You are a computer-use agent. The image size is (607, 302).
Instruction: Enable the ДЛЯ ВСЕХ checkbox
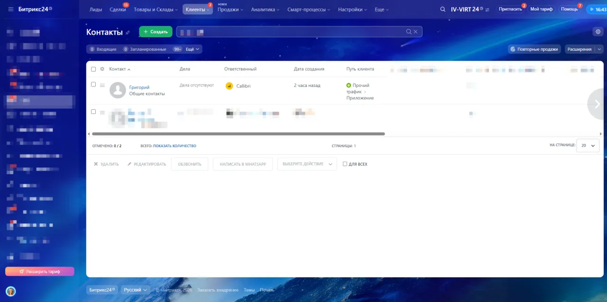(345, 164)
